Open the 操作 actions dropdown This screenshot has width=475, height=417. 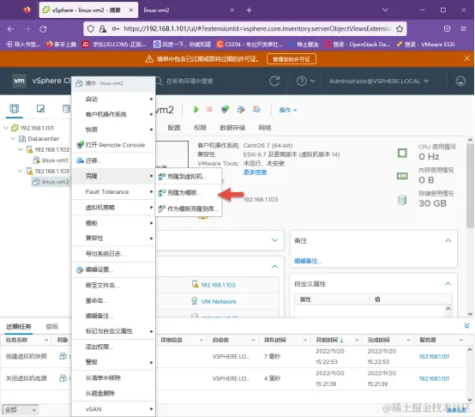[287, 110]
